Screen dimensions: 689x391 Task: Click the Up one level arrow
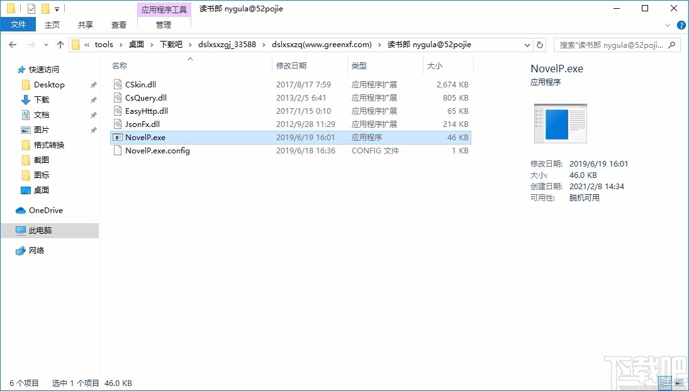[x=60, y=44]
